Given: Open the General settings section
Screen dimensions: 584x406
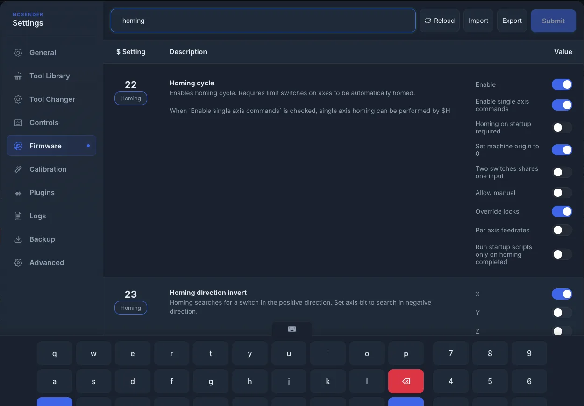Looking at the screenshot, I should tap(51, 53).
